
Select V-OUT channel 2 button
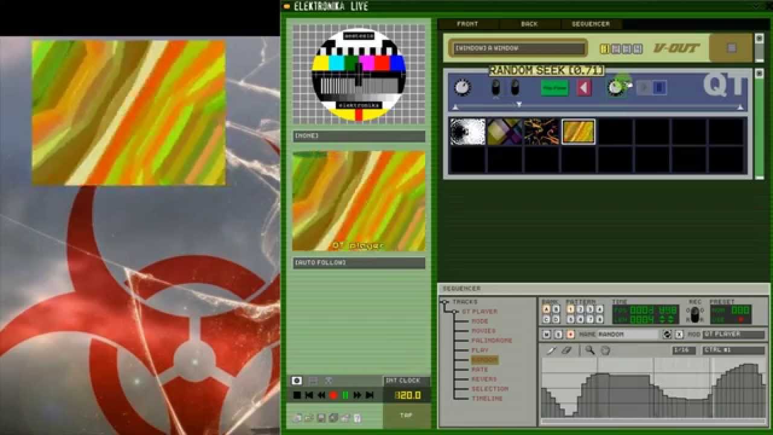click(615, 49)
